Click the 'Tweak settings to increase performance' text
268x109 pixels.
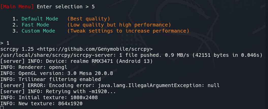tap(128, 31)
